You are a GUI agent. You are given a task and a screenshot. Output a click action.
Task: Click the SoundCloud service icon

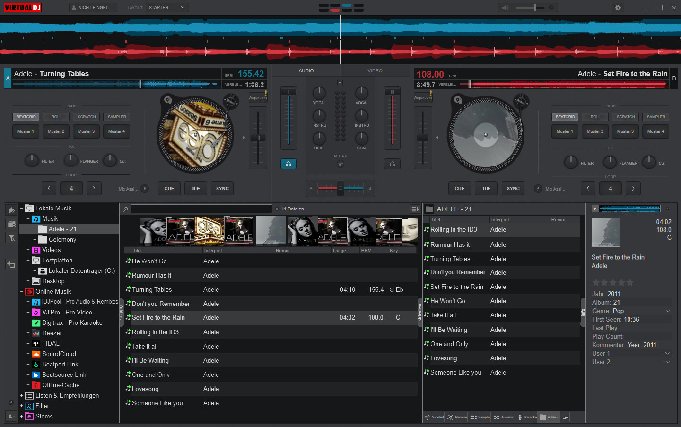36,354
